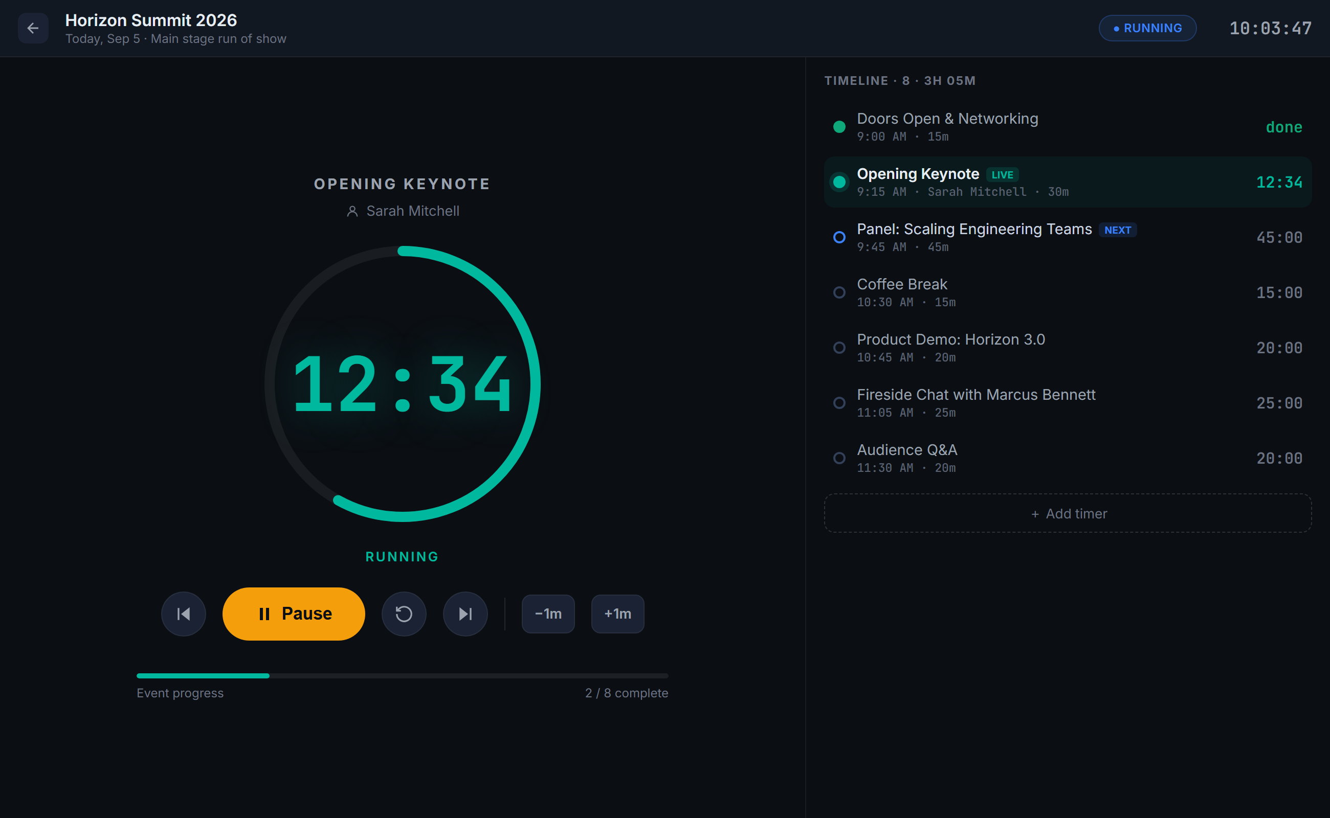Click blue circle marker for Panel

coord(839,238)
